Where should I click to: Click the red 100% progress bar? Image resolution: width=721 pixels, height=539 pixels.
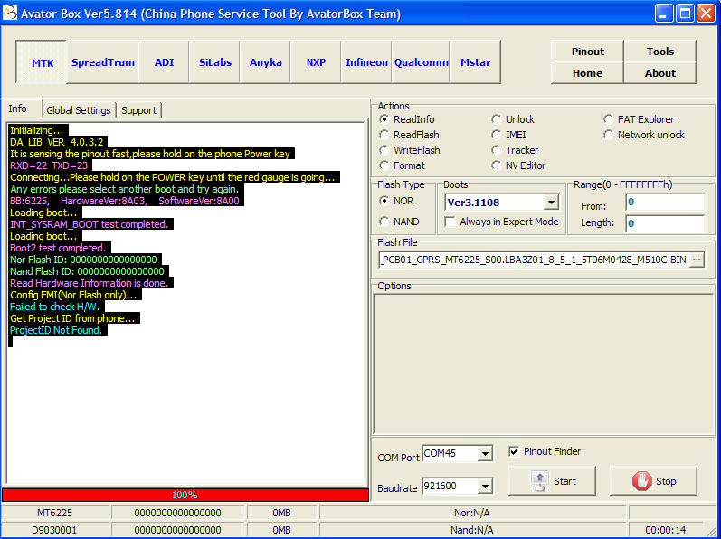[185, 495]
